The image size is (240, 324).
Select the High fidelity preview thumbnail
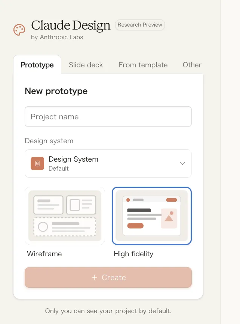[152, 216]
